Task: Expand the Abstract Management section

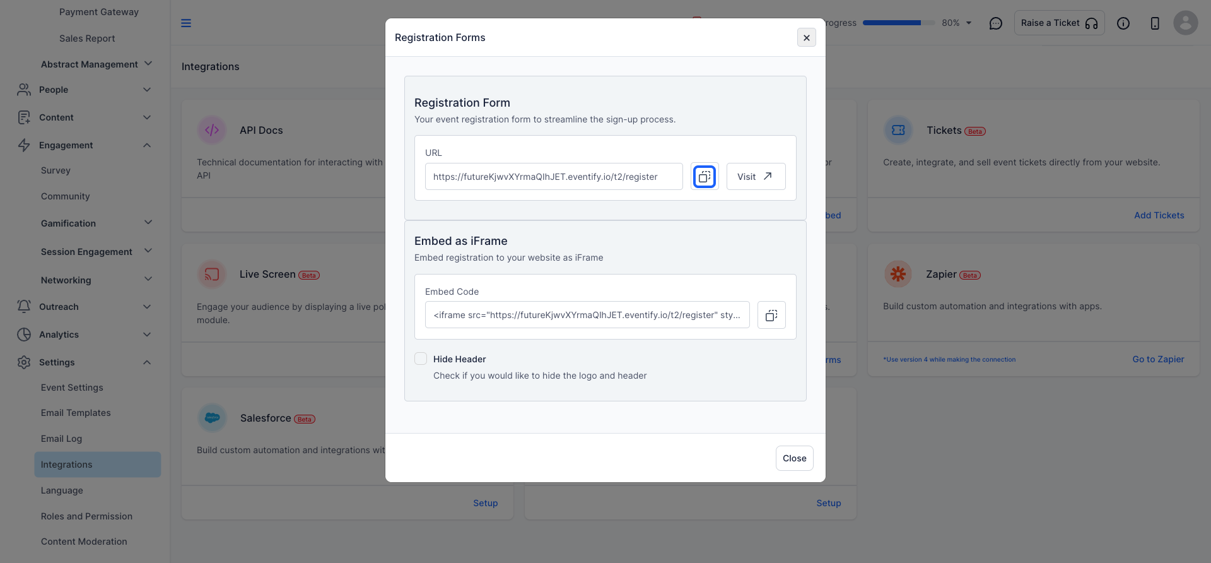Action: pos(148,64)
